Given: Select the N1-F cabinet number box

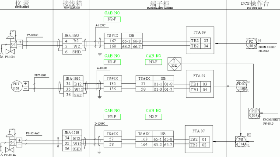Looking at the screenshot, I should click(112, 62).
